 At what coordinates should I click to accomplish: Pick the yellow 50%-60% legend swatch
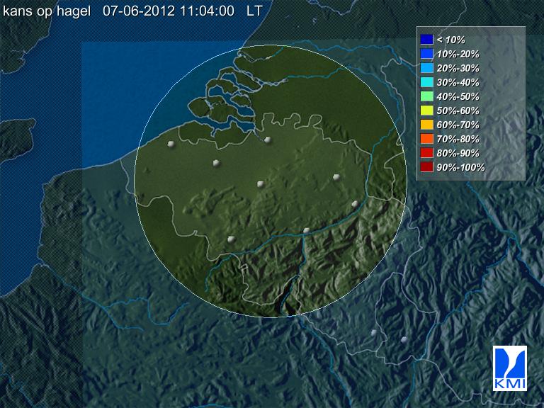point(426,110)
